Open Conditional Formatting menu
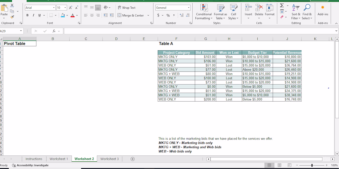 pyautogui.click(x=204, y=12)
